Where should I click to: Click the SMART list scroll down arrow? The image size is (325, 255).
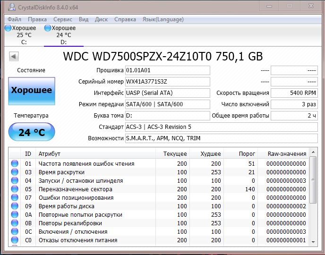pos(313,242)
